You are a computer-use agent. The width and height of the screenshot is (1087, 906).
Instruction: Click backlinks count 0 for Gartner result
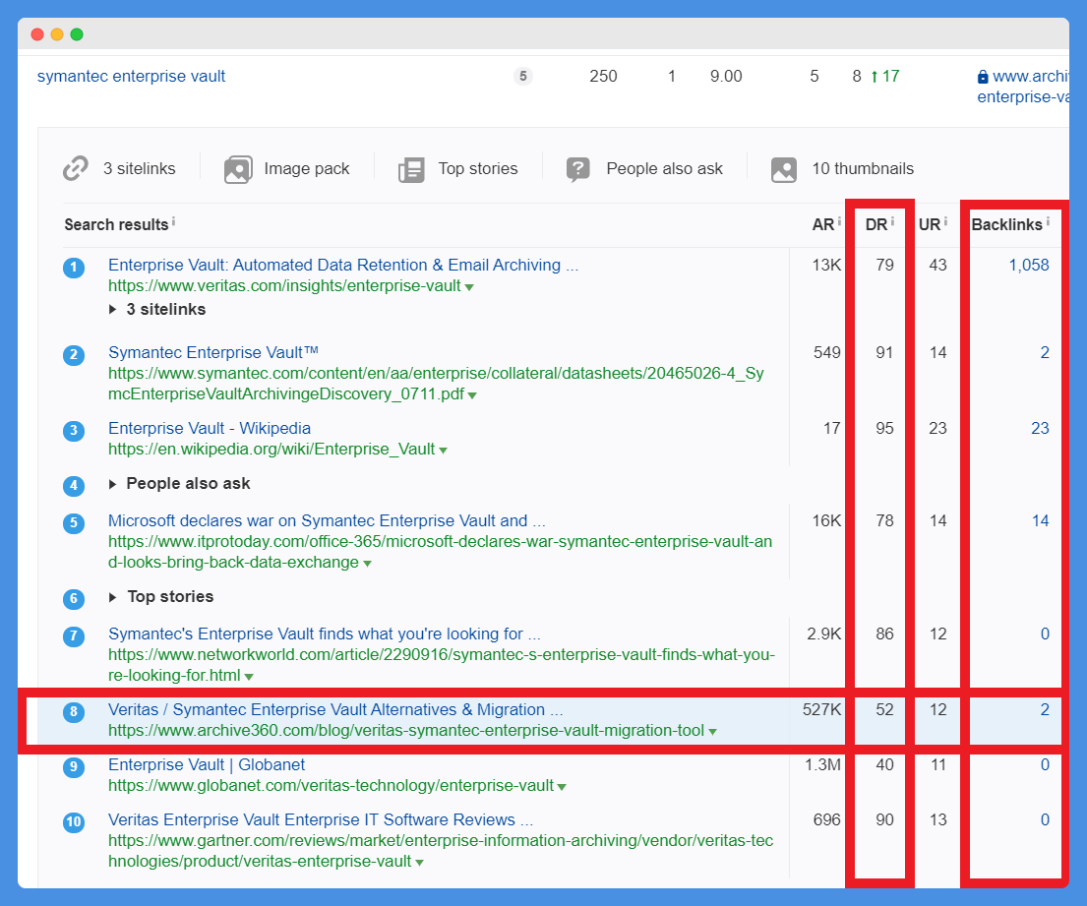tap(1045, 819)
